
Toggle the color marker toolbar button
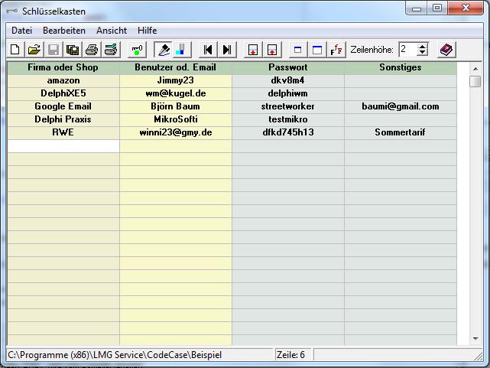pos(180,50)
